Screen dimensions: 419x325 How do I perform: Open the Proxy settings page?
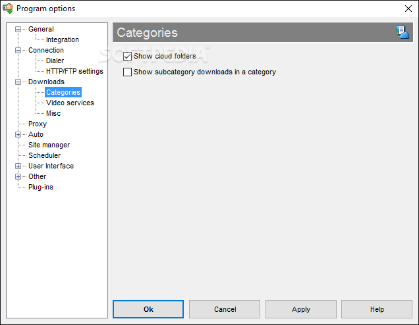tap(38, 124)
